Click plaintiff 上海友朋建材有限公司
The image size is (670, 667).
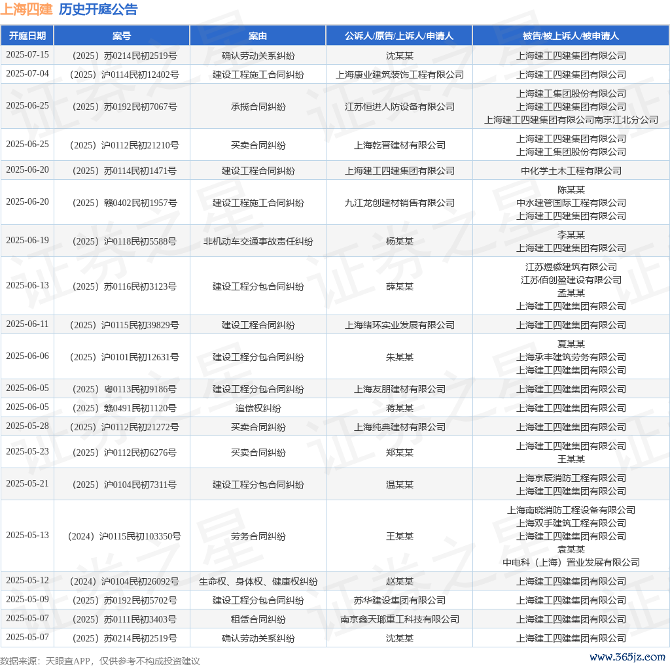pos(400,389)
